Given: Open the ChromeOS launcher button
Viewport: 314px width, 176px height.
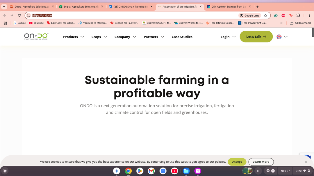Looking at the screenshot, I should 5,171.
